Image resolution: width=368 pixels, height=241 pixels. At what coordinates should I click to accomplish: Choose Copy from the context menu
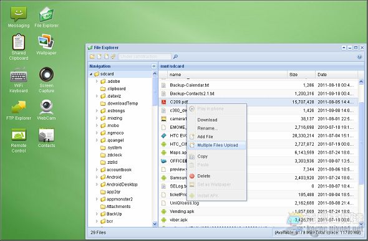(x=216, y=156)
